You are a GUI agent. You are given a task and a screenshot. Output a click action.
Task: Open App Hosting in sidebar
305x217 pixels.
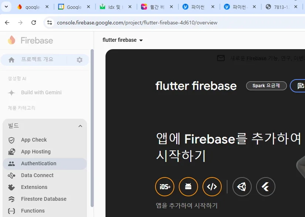coord(45,152)
